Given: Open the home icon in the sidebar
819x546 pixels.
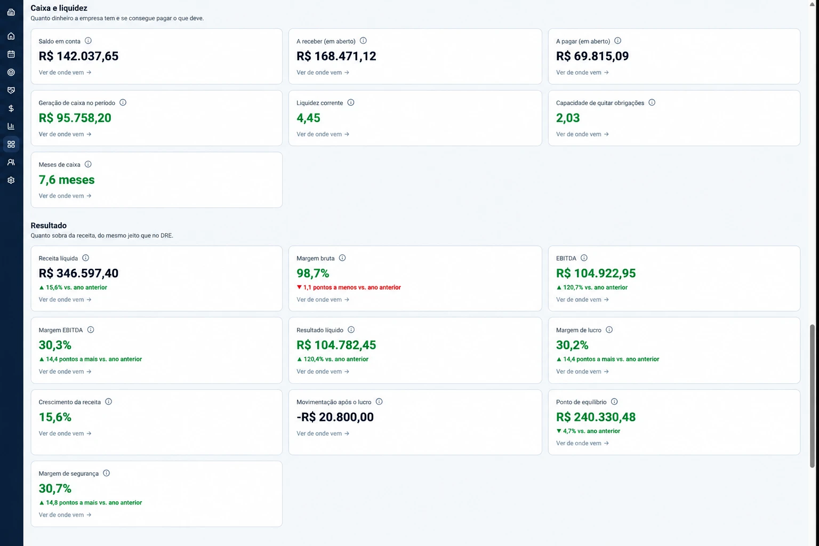Looking at the screenshot, I should [x=11, y=36].
